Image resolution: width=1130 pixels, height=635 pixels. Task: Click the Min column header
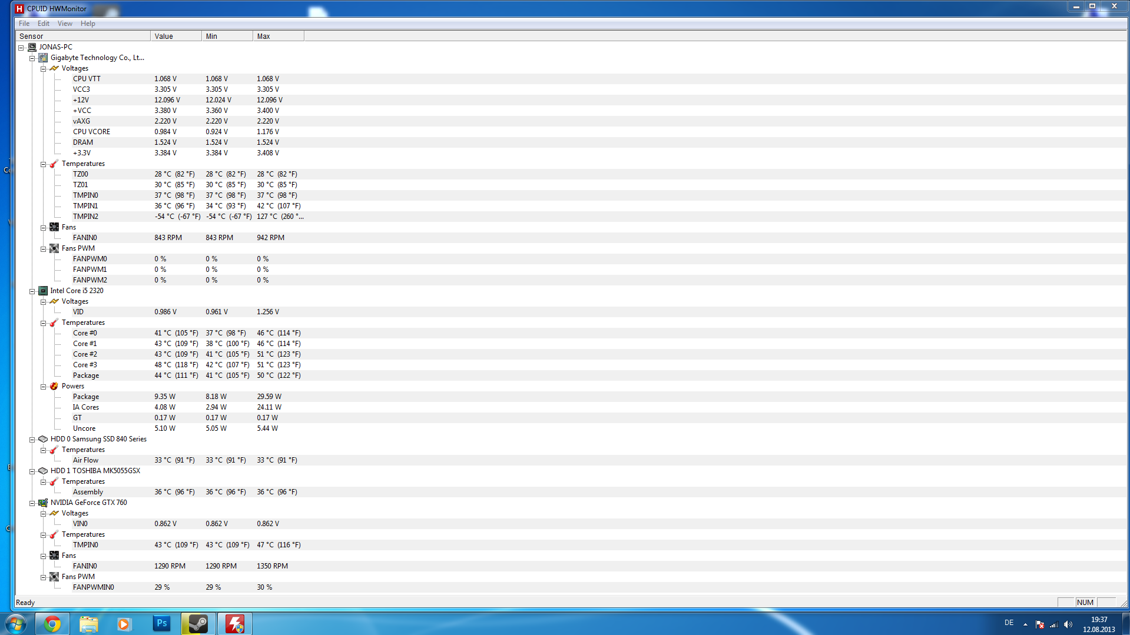[x=227, y=36]
